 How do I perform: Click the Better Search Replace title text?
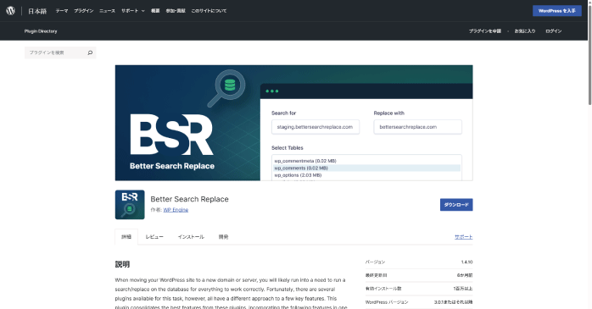point(189,199)
